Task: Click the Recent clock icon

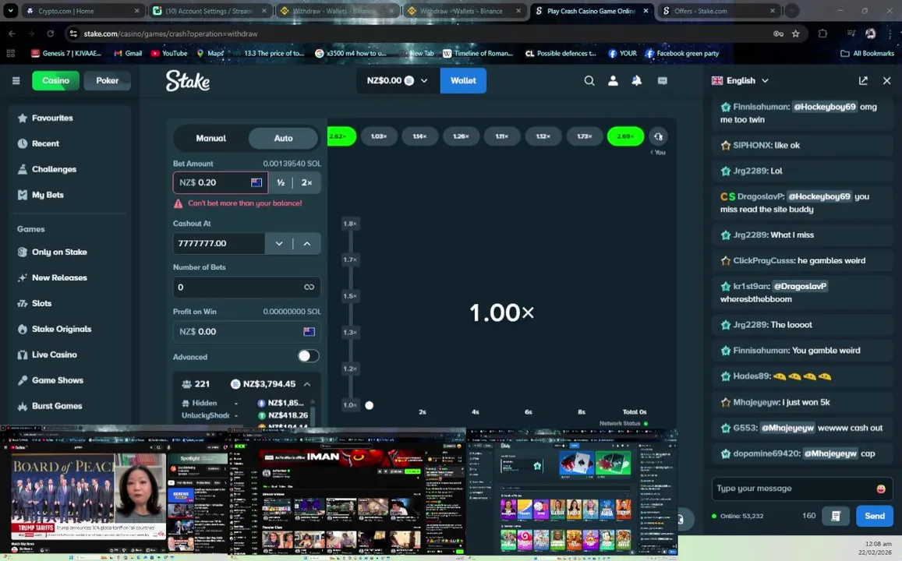Action: pos(23,143)
